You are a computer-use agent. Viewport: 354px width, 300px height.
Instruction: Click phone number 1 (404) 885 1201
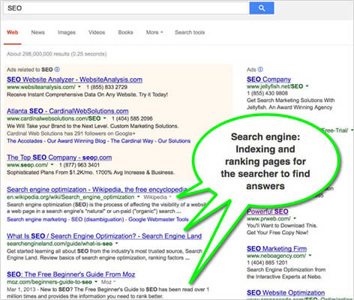(x=267, y=262)
